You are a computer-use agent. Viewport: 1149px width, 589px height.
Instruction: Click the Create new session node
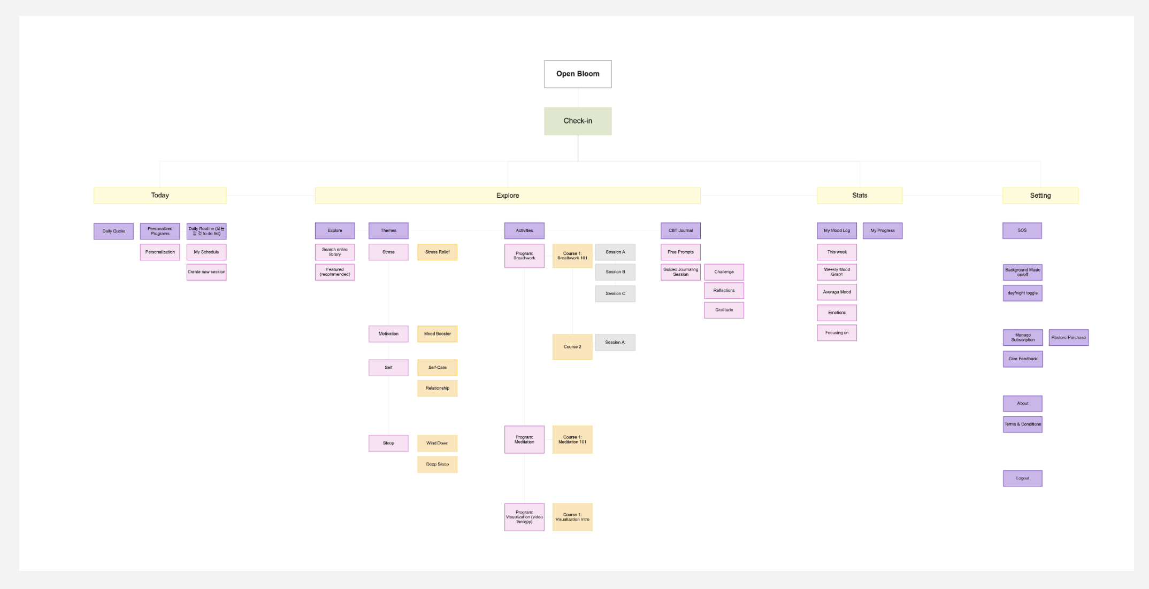[x=206, y=272]
